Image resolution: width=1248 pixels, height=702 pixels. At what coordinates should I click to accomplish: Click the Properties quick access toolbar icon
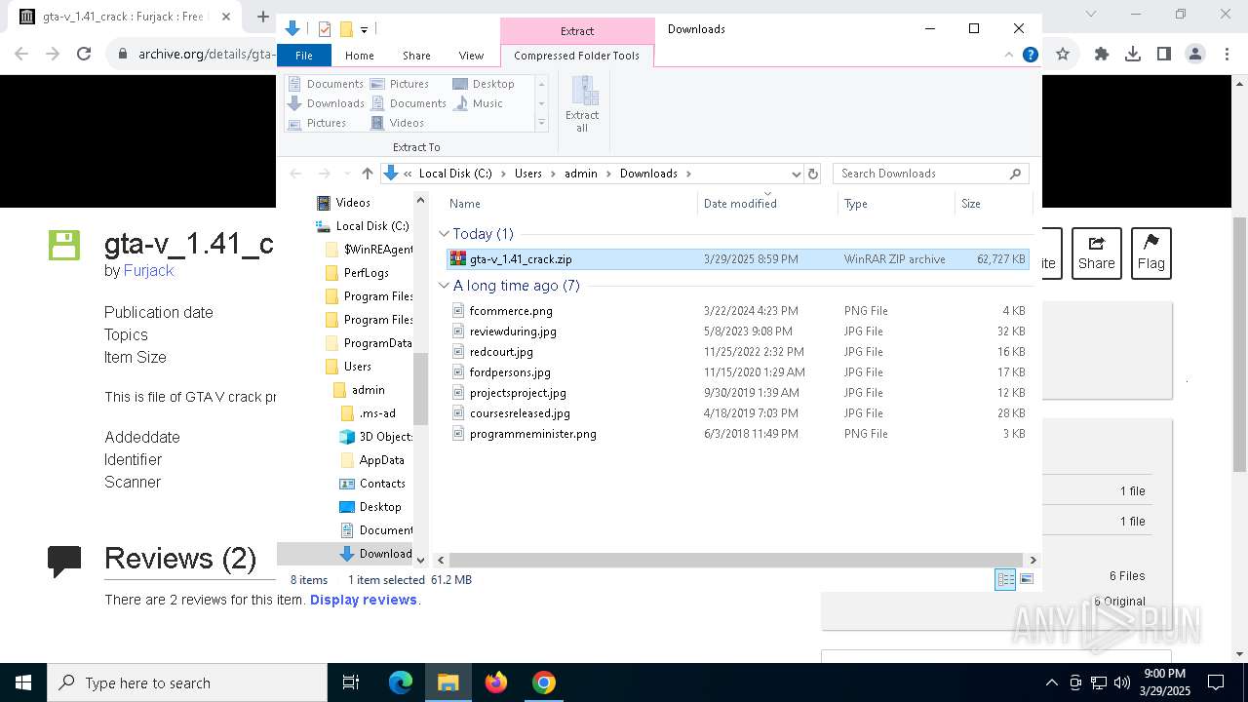[x=325, y=29]
